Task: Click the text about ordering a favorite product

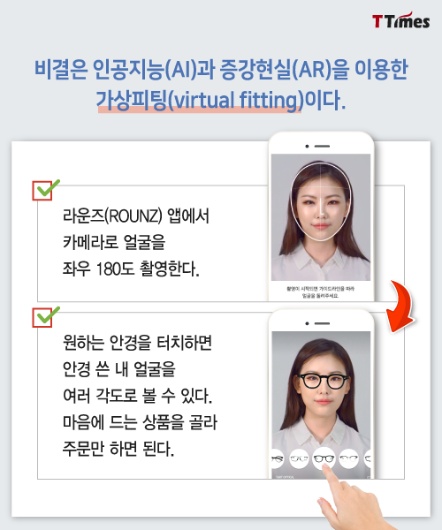Action: pos(140,435)
